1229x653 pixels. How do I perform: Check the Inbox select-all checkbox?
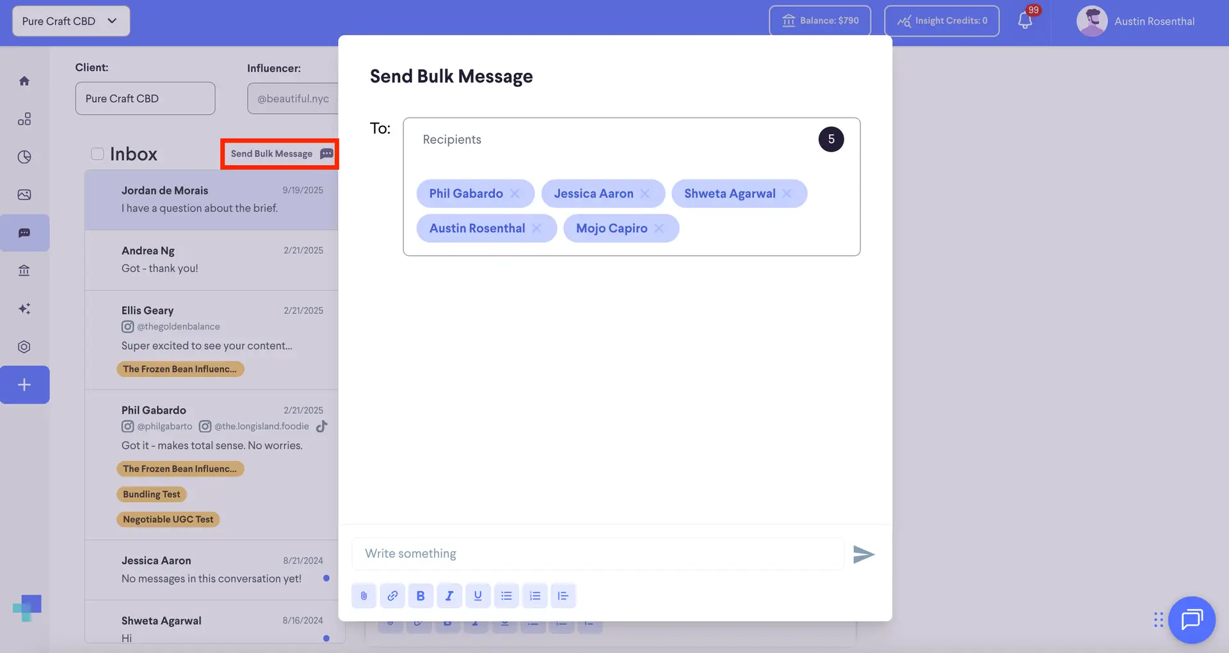coord(97,153)
